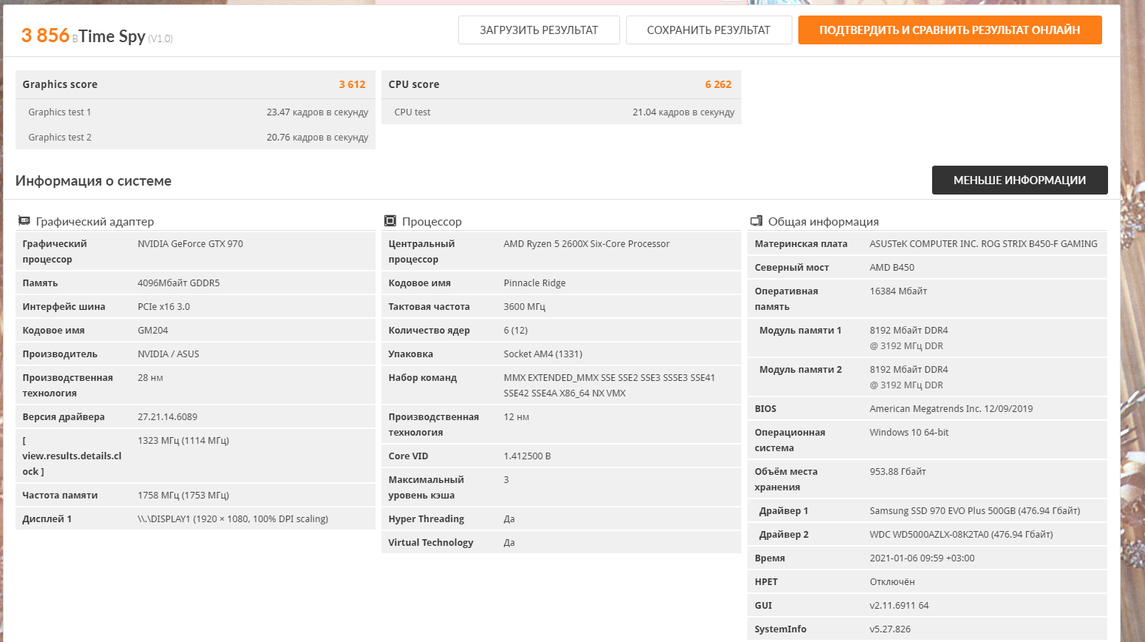Click the GUI version v2.11.6911 64
The height and width of the screenshot is (642, 1145).
(899, 606)
